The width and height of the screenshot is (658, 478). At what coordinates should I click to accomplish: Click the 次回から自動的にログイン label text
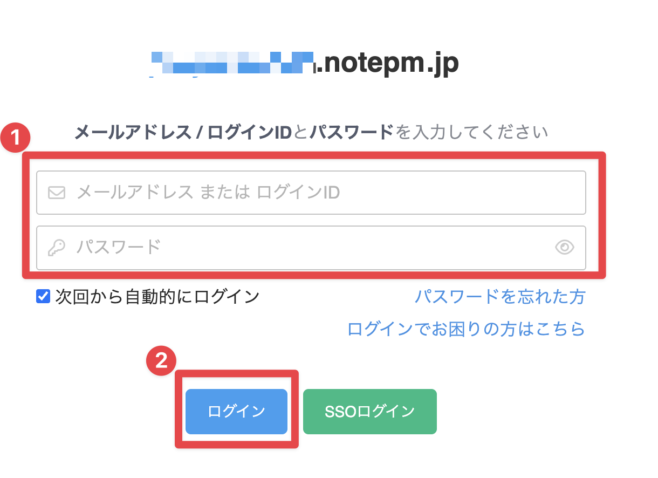click(x=157, y=296)
